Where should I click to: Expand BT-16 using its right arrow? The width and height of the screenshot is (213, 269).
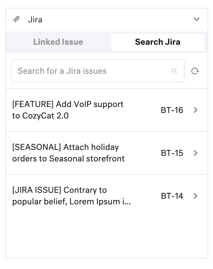(195, 110)
